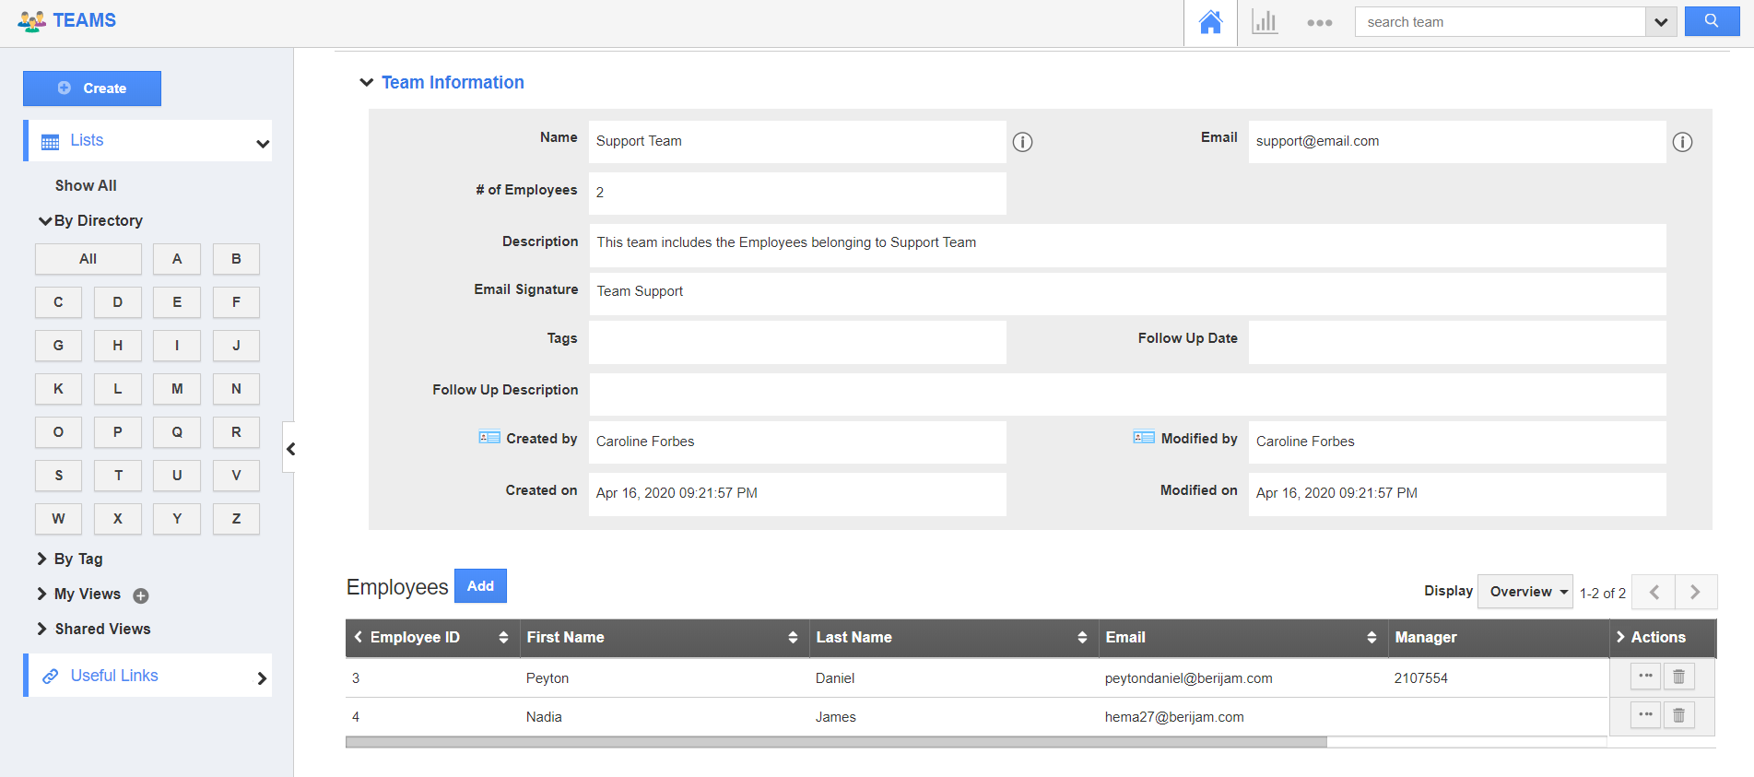This screenshot has height=777, width=1754.
Task: Filter directory by letter M
Action: point(177,389)
